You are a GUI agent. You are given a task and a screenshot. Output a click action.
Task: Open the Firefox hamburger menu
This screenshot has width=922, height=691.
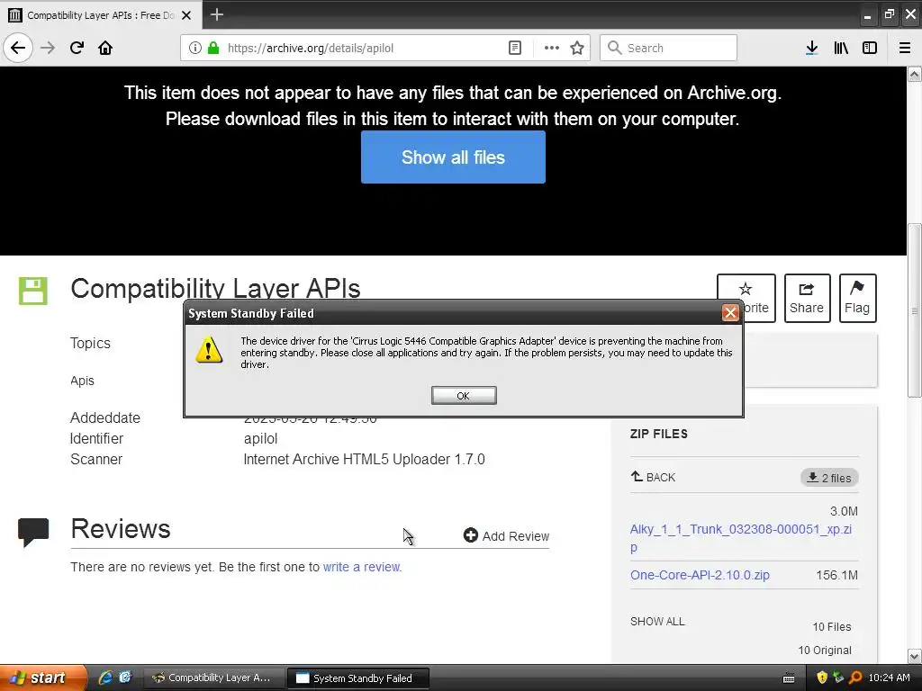pos(905,48)
